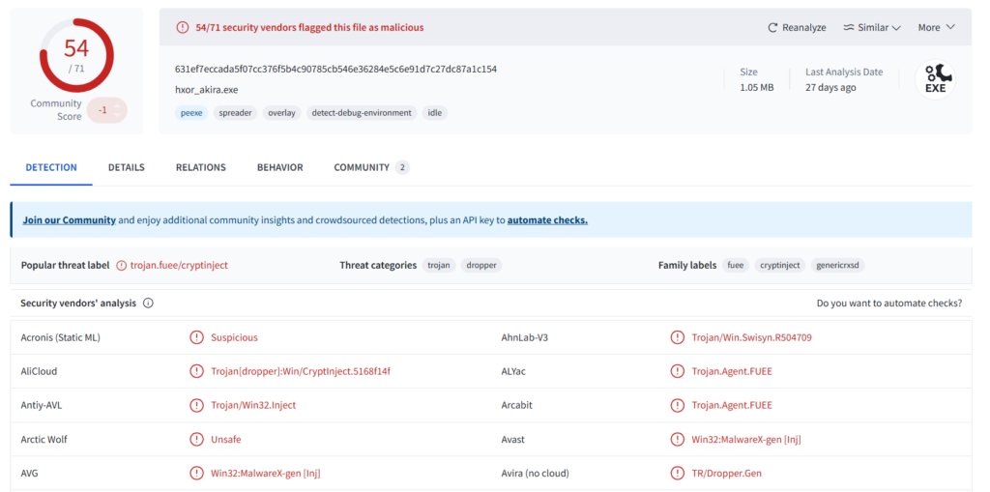Follow the Join our Community link

click(69, 220)
